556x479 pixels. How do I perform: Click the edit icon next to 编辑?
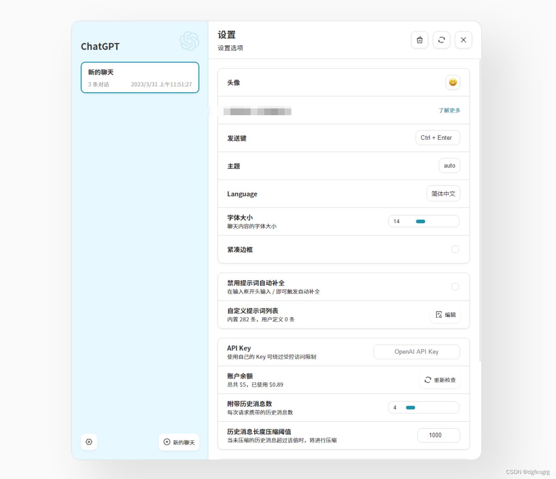439,315
